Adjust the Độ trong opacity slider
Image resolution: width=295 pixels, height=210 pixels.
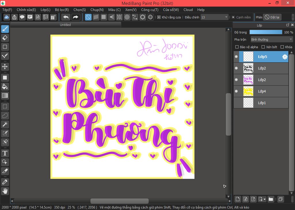coord(266,32)
